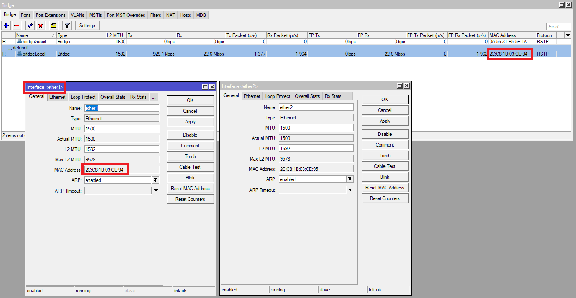Screen dimensions: 576x298
Task: Click the MAC Address column header
Action: [x=512, y=35]
